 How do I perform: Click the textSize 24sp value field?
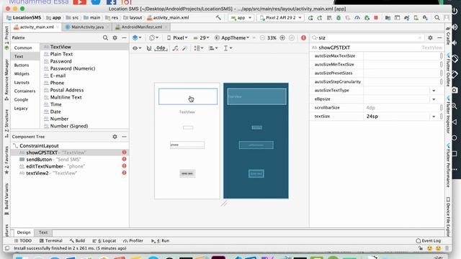click(x=397, y=117)
